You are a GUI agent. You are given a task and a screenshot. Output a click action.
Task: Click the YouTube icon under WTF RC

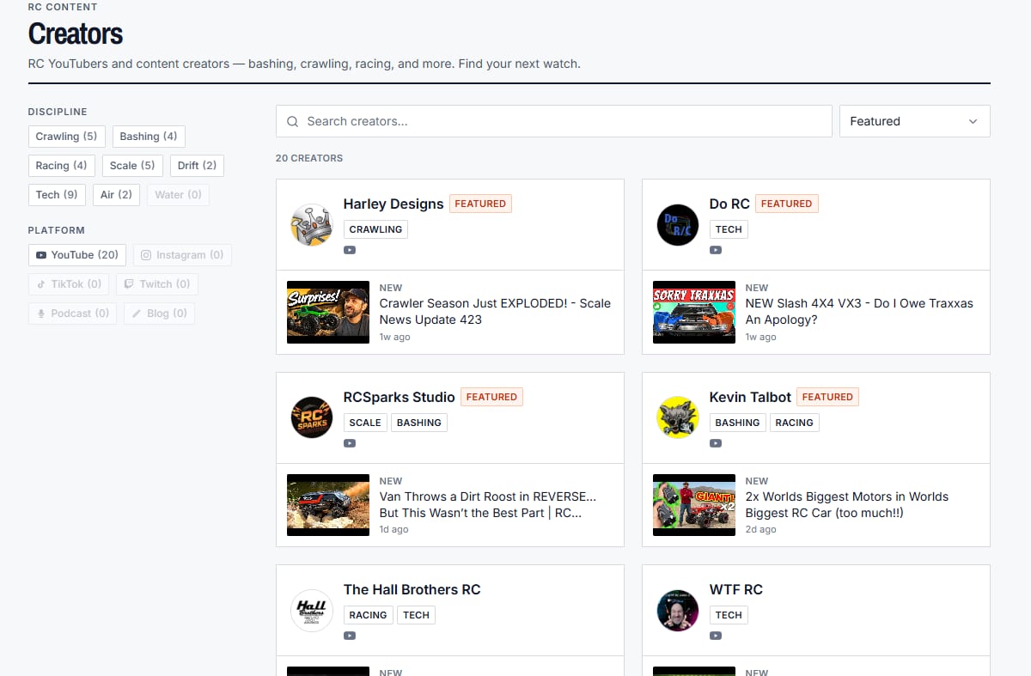click(x=716, y=636)
